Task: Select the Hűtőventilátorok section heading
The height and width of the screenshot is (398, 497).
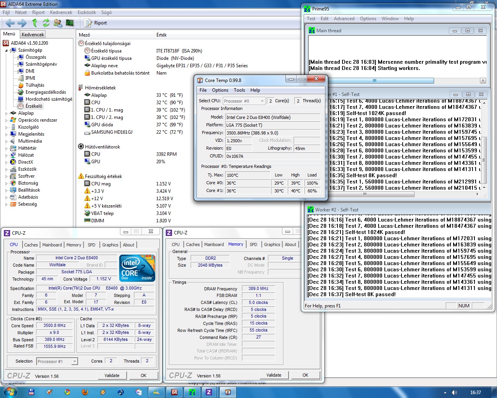Action: [103, 147]
